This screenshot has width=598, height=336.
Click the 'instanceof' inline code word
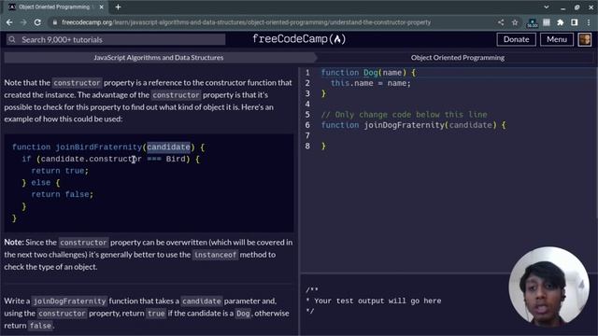tap(215, 255)
